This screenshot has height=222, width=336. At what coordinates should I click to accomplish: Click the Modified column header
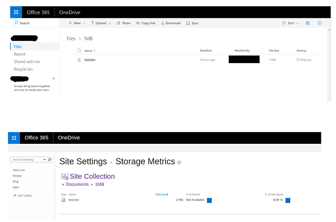[x=205, y=51]
